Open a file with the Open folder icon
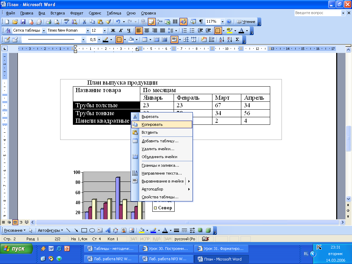Image resolution: width=352 pixels, height=264 pixels. tap(15, 22)
